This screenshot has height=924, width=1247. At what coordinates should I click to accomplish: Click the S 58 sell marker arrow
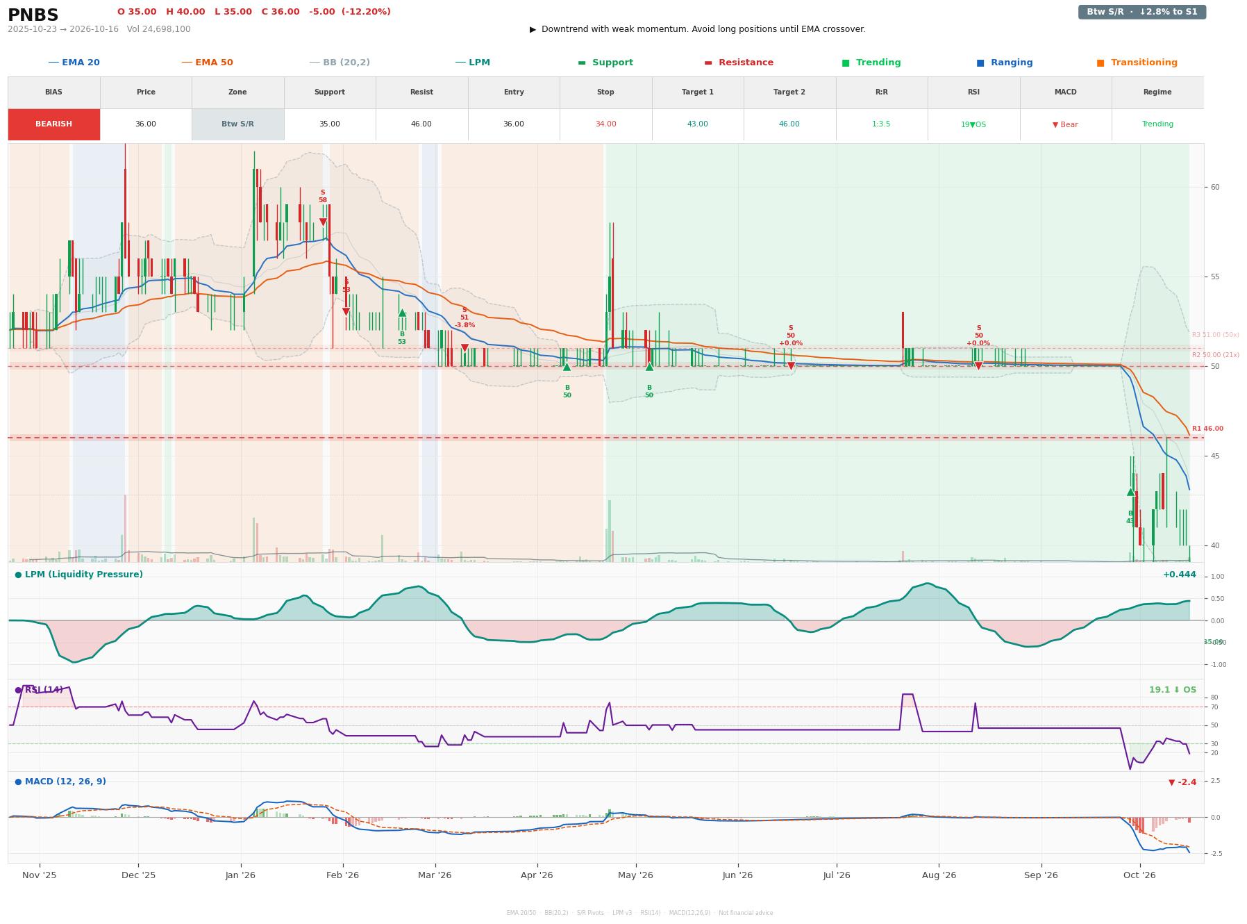pos(323,222)
